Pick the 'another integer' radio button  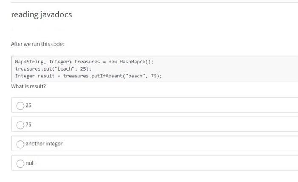(x=20, y=144)
